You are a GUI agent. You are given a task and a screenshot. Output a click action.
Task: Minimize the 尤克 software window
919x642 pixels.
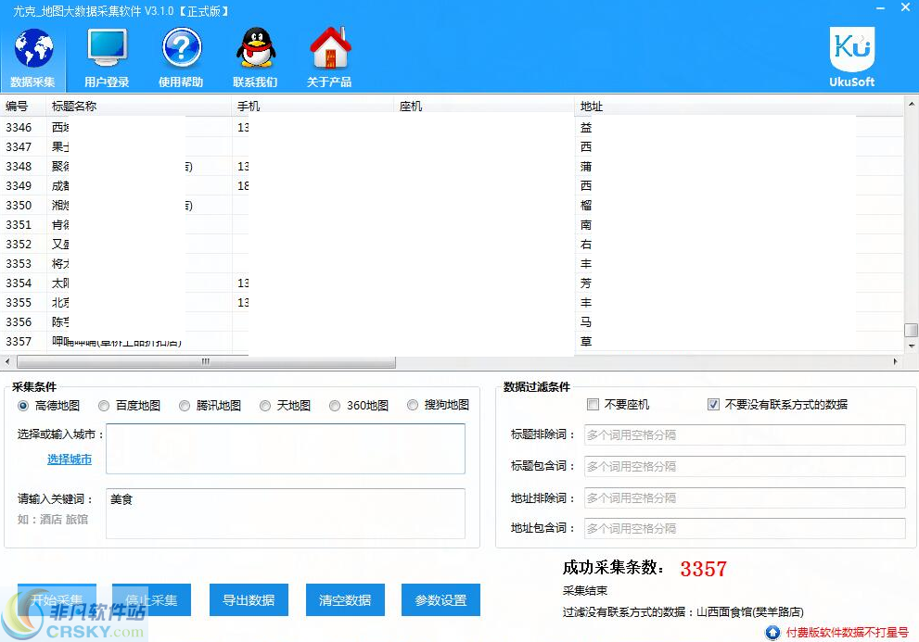point(880,8)
